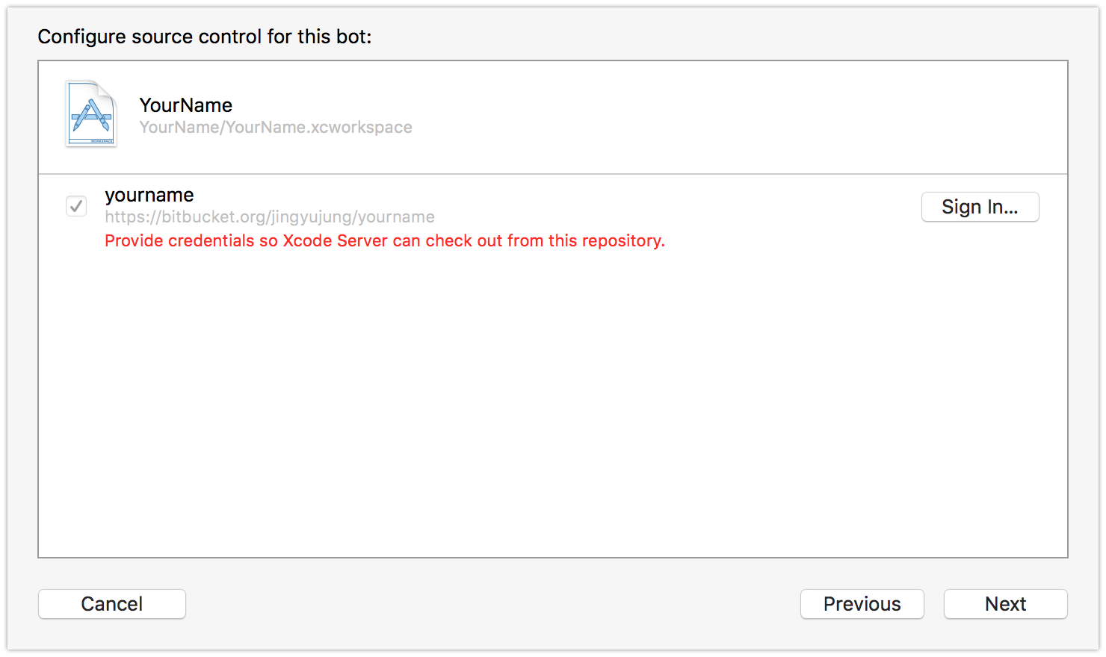Click the Xcode workspace file icon

click(91, 113)
